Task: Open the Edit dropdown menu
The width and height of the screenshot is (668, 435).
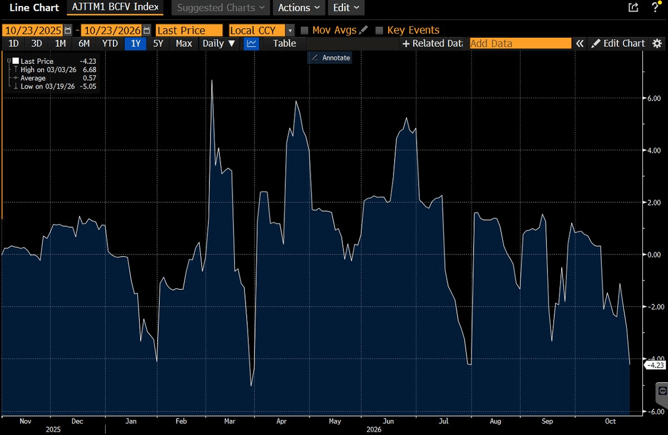Action: click(x=346, y=8)
